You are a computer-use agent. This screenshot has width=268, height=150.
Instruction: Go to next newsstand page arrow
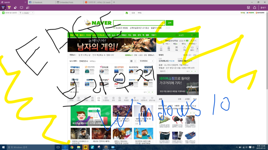[x=152, y=92]
